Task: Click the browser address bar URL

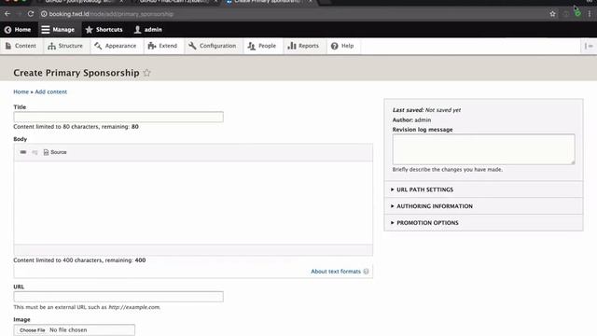Action: [111, 14]
